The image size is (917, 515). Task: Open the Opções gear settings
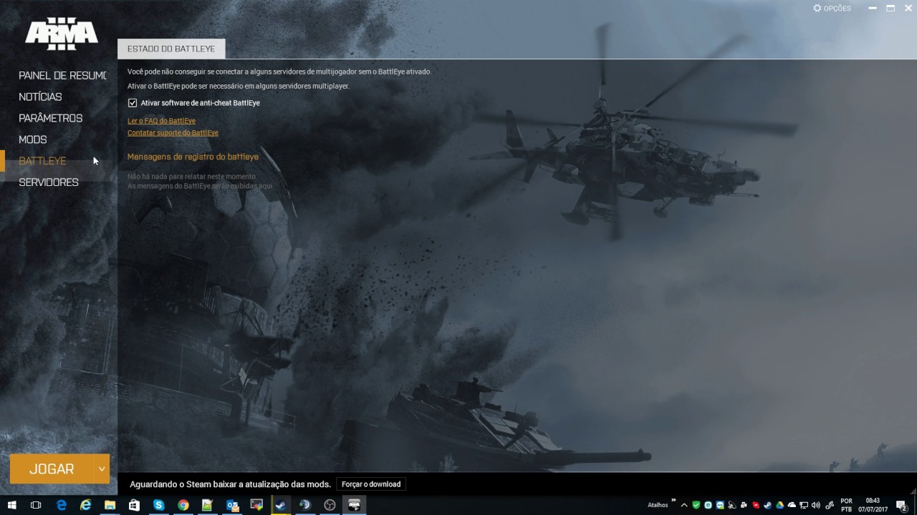(832, 9)
